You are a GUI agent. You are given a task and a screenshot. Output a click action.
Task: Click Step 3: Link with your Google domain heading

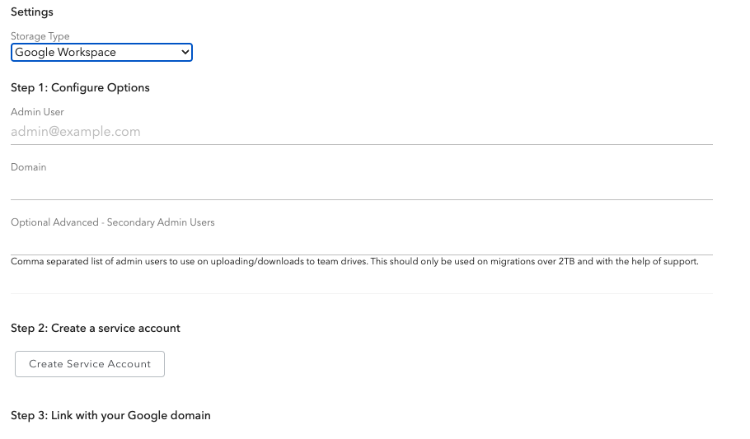coord(110,416)
